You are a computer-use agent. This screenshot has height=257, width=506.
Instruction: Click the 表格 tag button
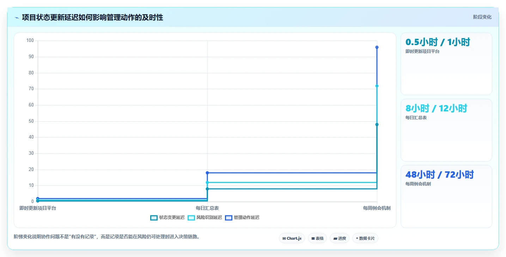point(317,238)
